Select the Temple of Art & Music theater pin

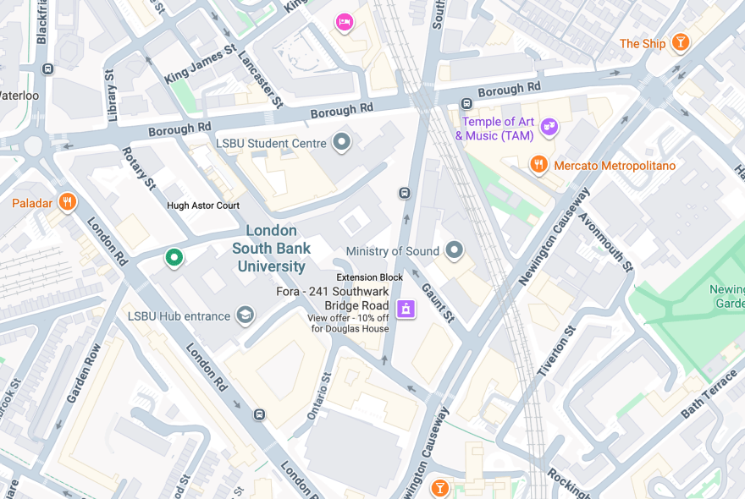pos(549,127)
